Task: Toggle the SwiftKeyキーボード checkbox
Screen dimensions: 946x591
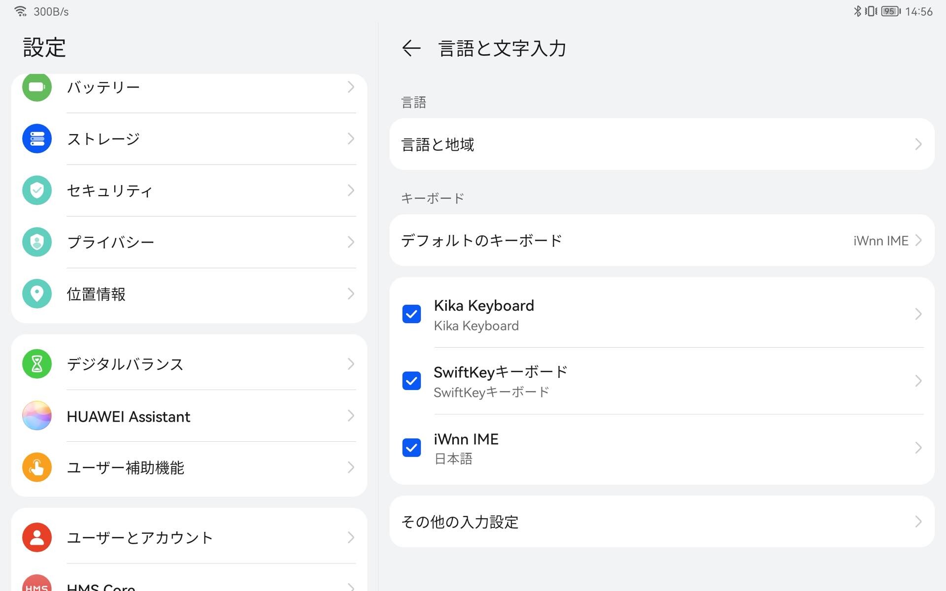Action: coord(411,381)
